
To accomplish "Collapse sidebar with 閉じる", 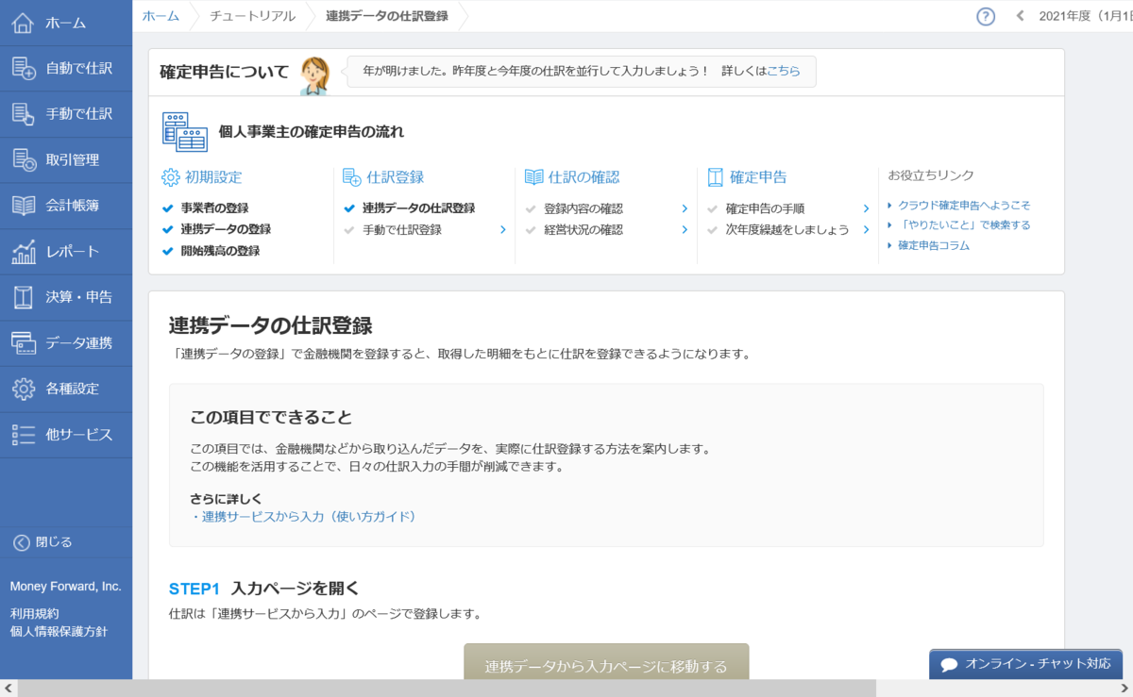I will coord(66,542).
